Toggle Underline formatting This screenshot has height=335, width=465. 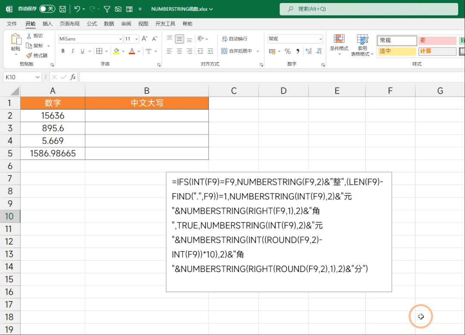(82, 51)
